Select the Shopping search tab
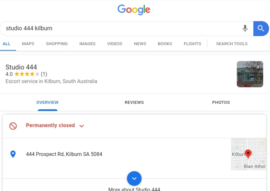The image size is (270, 191). point(57,44)
